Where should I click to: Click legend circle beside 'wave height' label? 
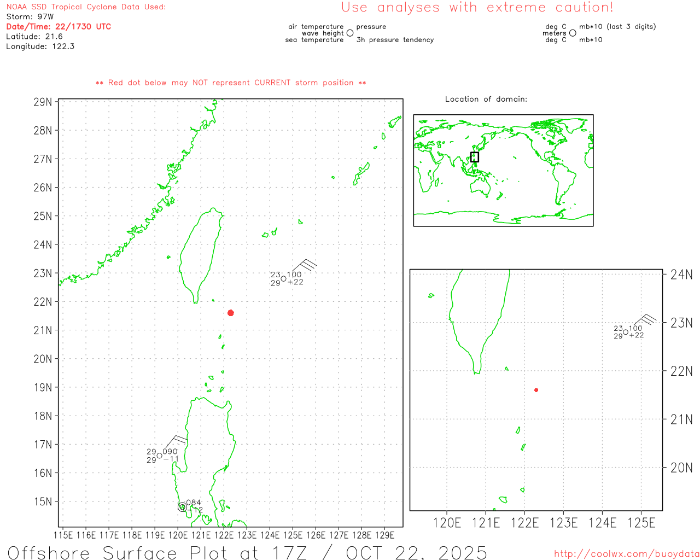point(350,33)
